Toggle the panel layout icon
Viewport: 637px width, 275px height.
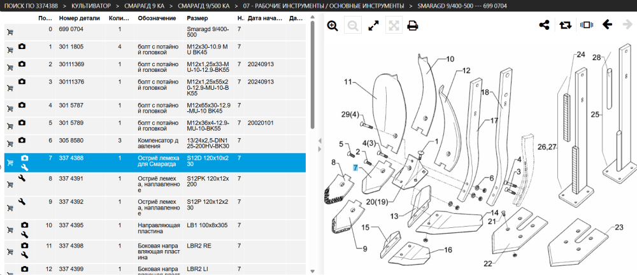point(587,25)
